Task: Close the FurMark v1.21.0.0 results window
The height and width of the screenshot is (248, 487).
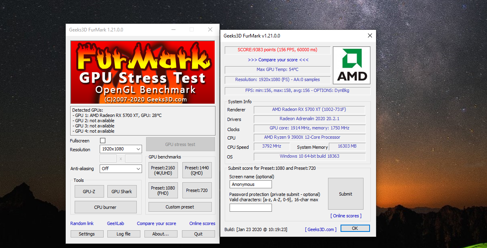Action: pyautogui.click(x=370, y=35)
